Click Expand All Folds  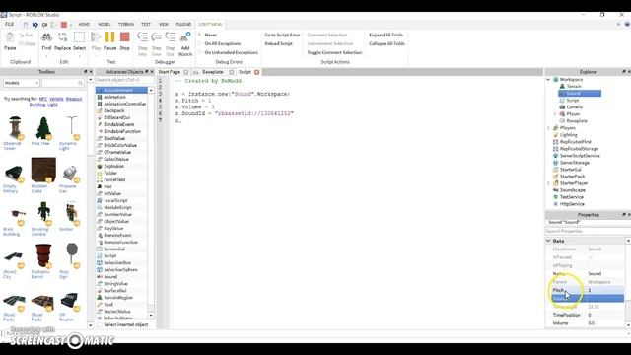386,35
